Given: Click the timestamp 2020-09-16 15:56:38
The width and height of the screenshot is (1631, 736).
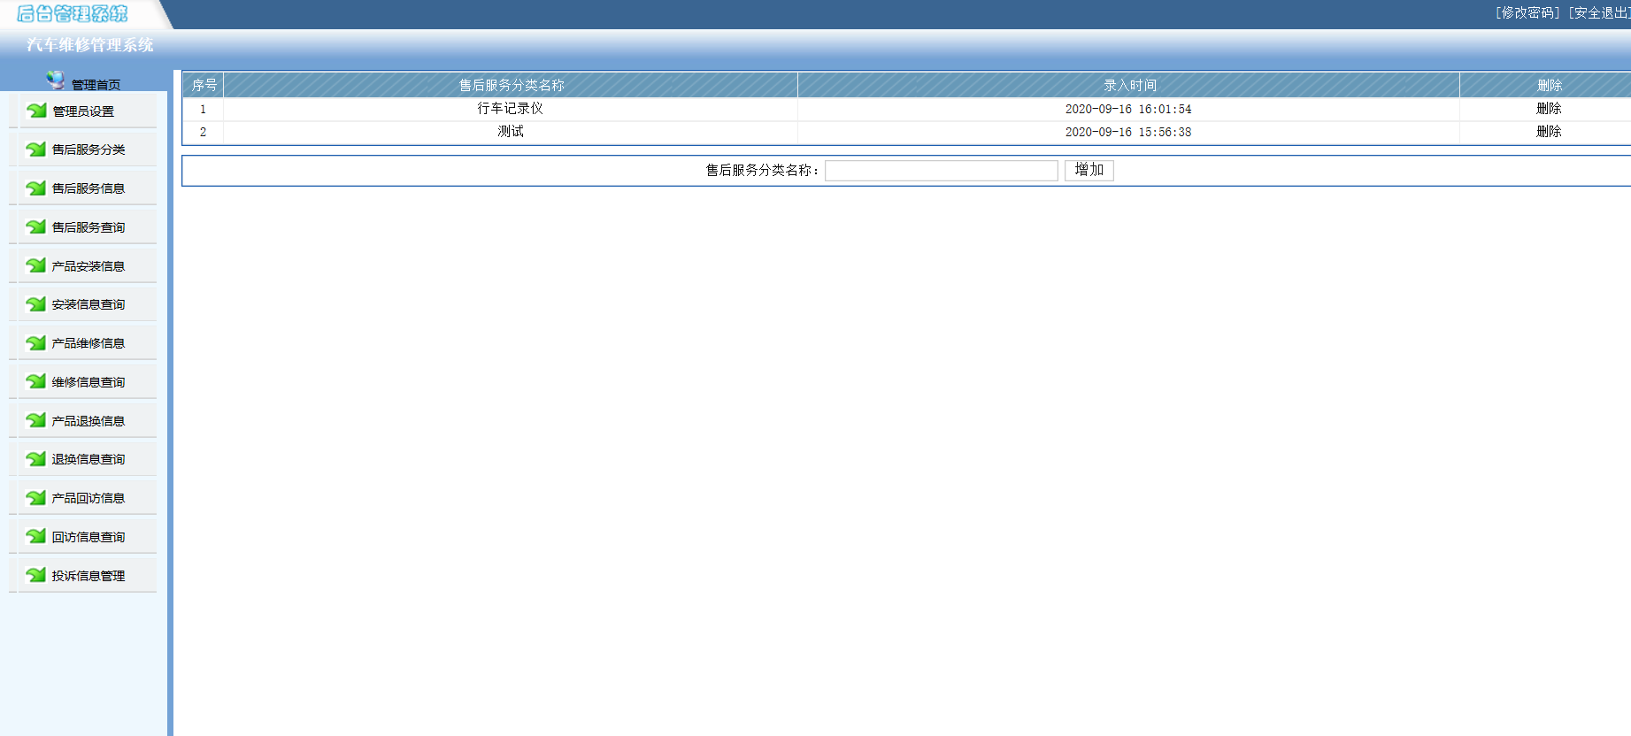Looking at the screenshot, I should [1128, 132].
